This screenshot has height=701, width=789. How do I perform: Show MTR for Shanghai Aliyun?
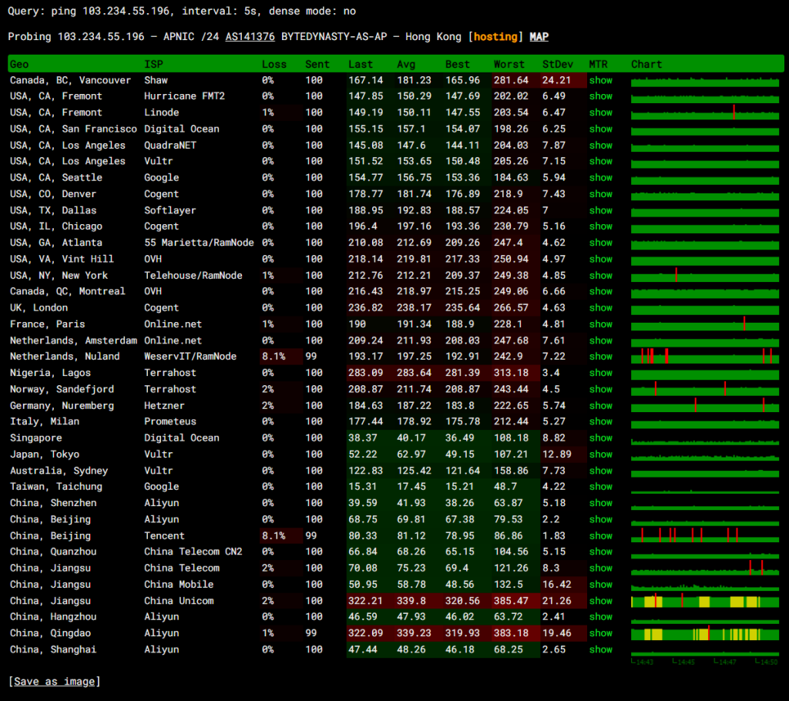[x=601, y=649]
